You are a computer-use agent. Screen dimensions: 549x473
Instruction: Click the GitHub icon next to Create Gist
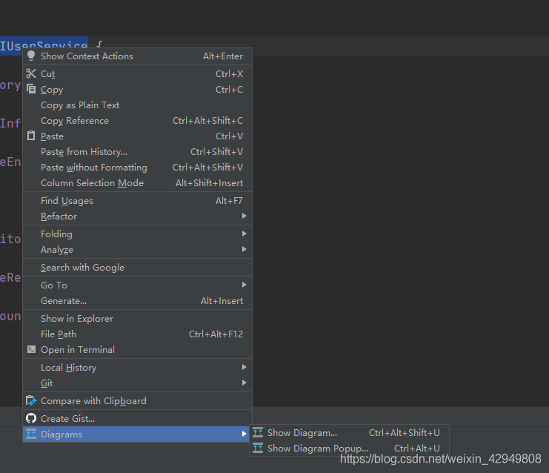(31, 418)
